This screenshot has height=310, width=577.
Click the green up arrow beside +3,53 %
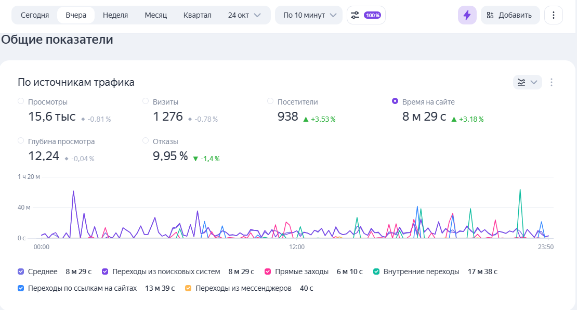[306, 119]
